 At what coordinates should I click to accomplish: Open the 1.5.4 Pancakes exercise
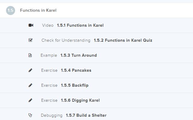pos(76,70)
